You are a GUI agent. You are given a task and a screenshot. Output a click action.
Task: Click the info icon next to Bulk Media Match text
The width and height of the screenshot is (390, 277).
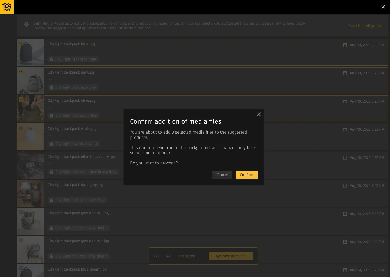click(x=27, y=24)
